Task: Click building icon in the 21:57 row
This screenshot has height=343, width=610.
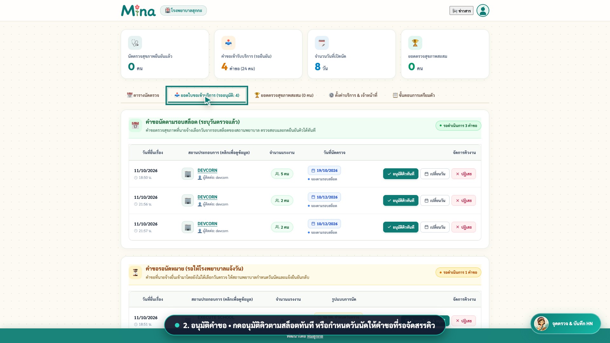Action: pos(188,227)
